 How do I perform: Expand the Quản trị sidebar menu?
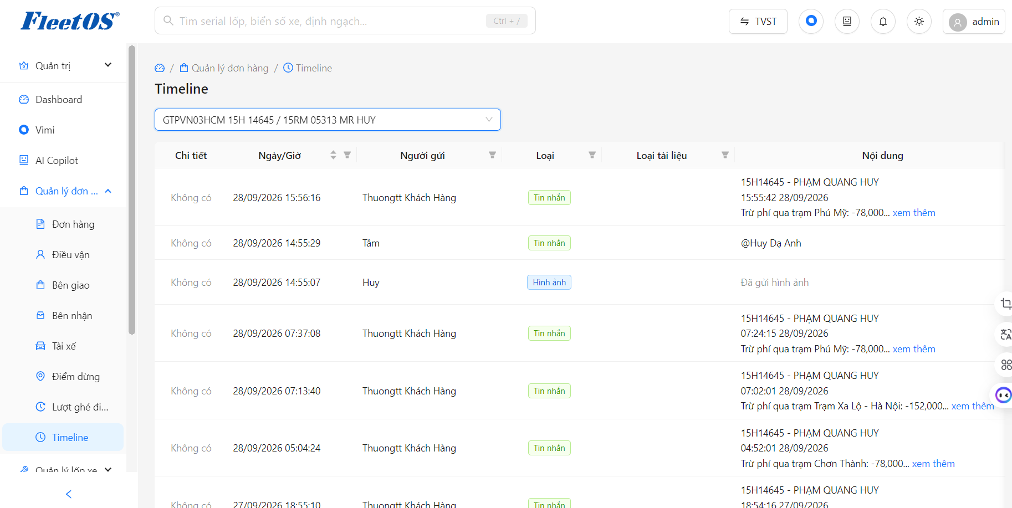tap(65, 65)
